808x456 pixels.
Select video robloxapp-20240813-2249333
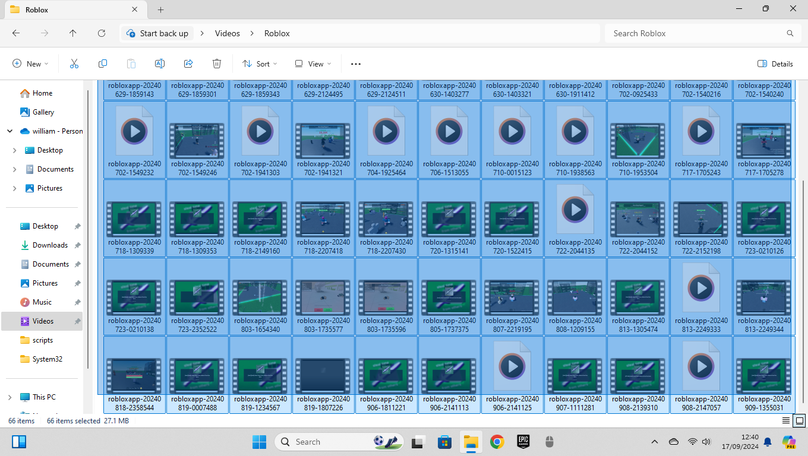701,296
